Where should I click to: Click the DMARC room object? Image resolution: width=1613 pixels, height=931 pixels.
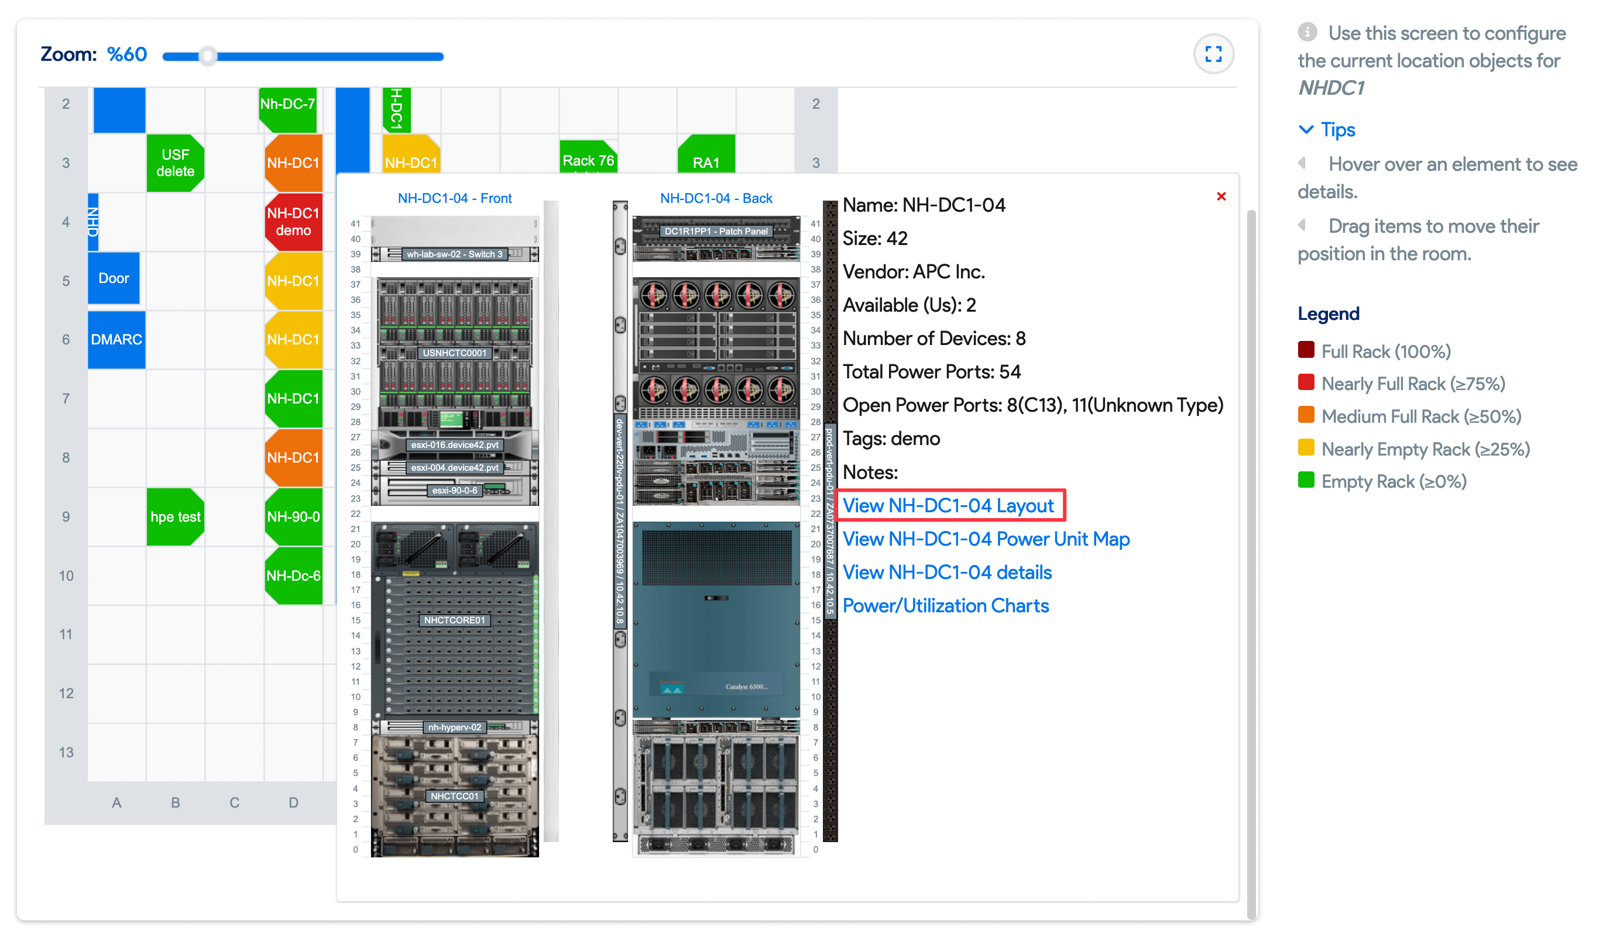(x=116, y=339)
